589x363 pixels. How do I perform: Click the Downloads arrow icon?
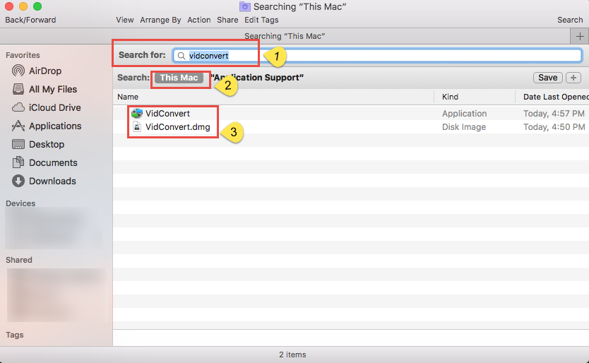tap(18, 181)
